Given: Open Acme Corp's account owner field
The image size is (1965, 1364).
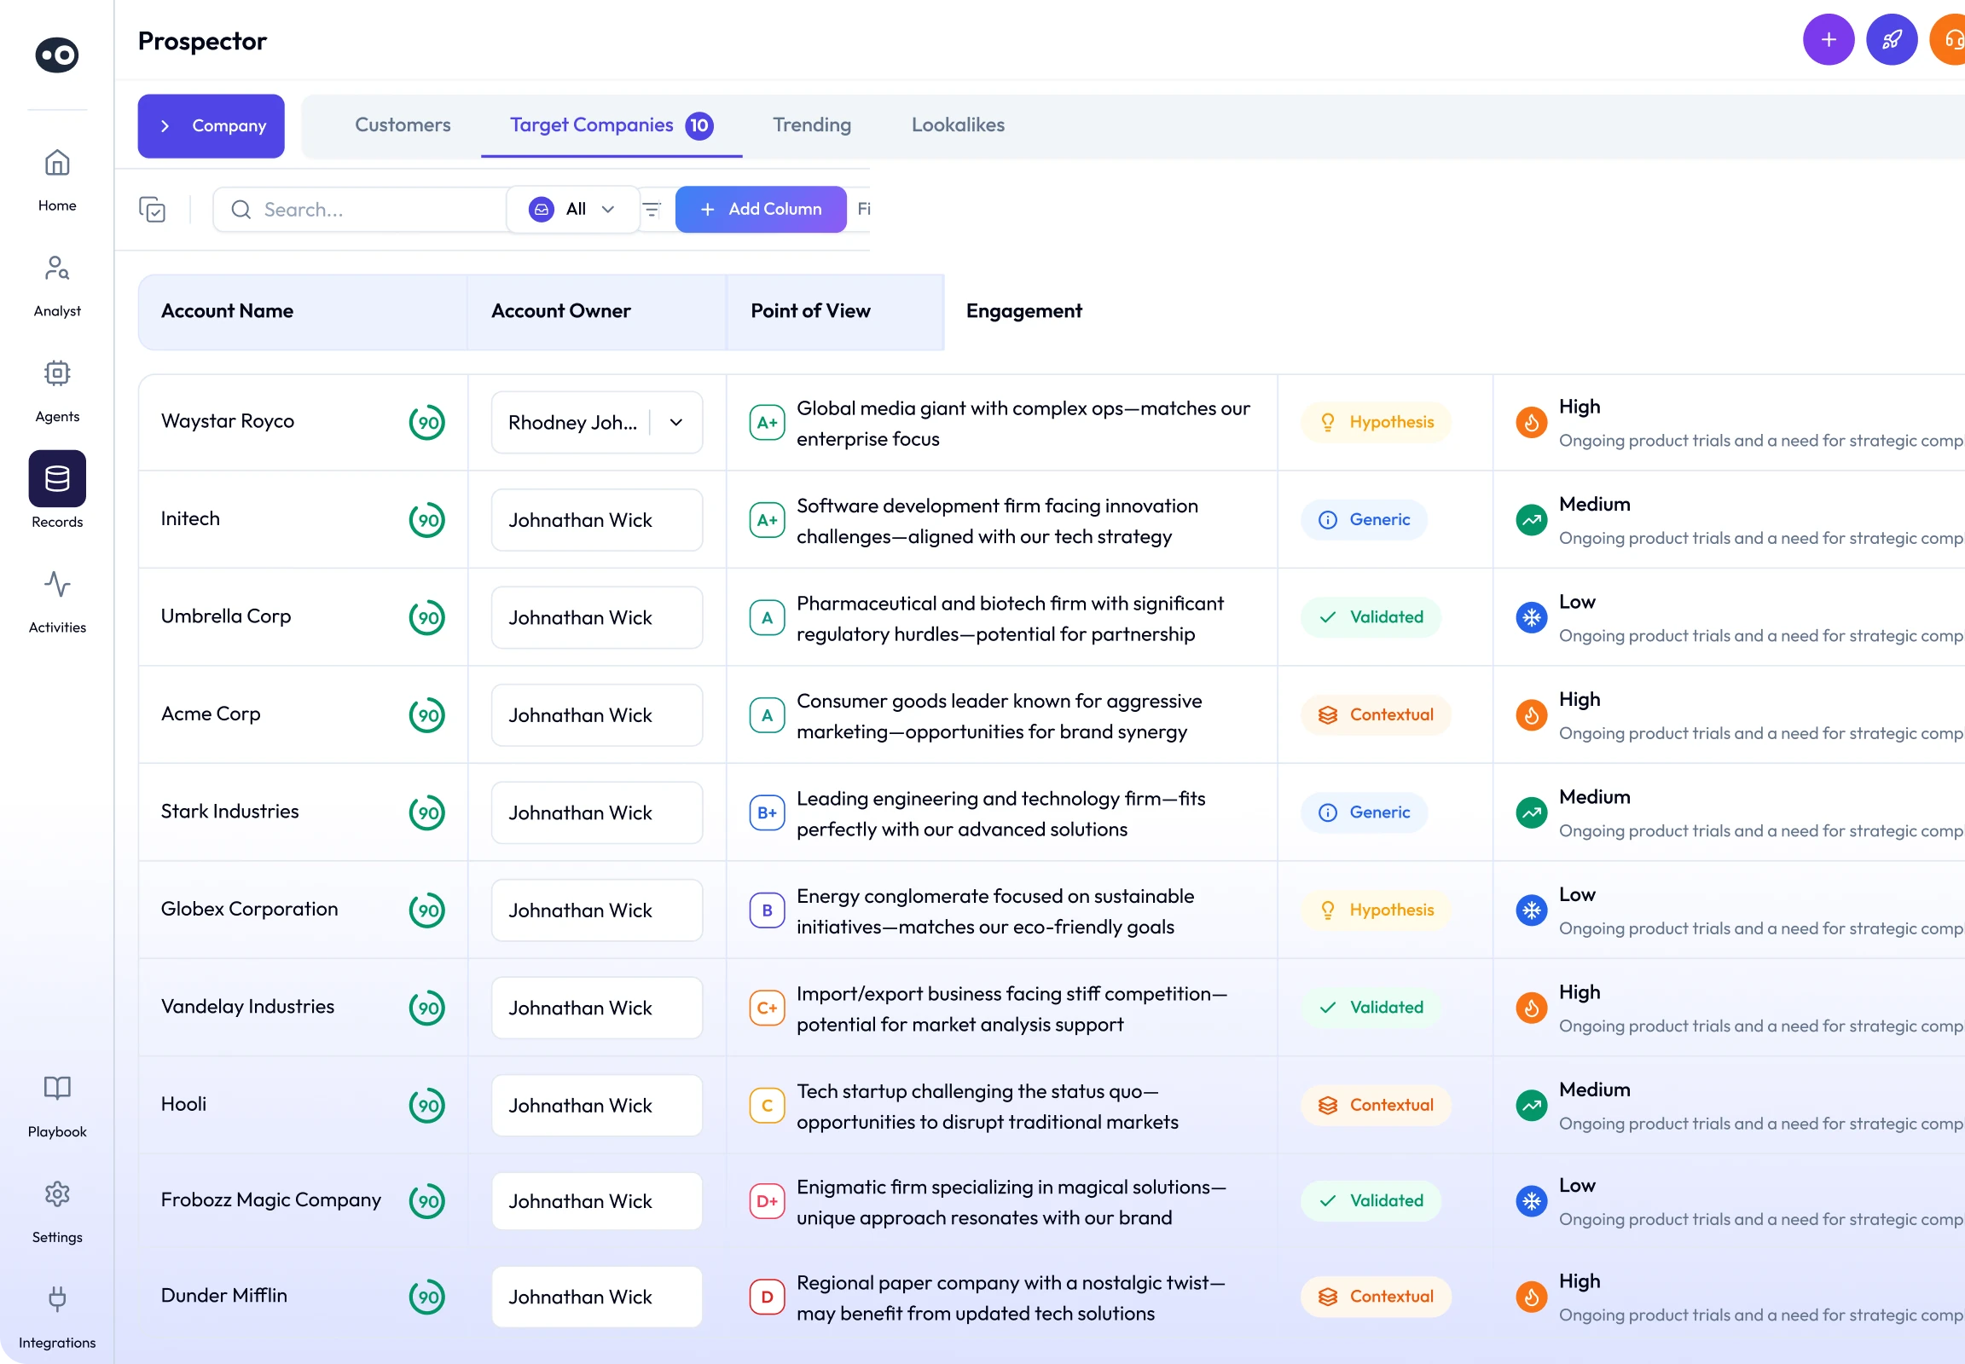Looking at the screenshot, I should coord(597,715).
